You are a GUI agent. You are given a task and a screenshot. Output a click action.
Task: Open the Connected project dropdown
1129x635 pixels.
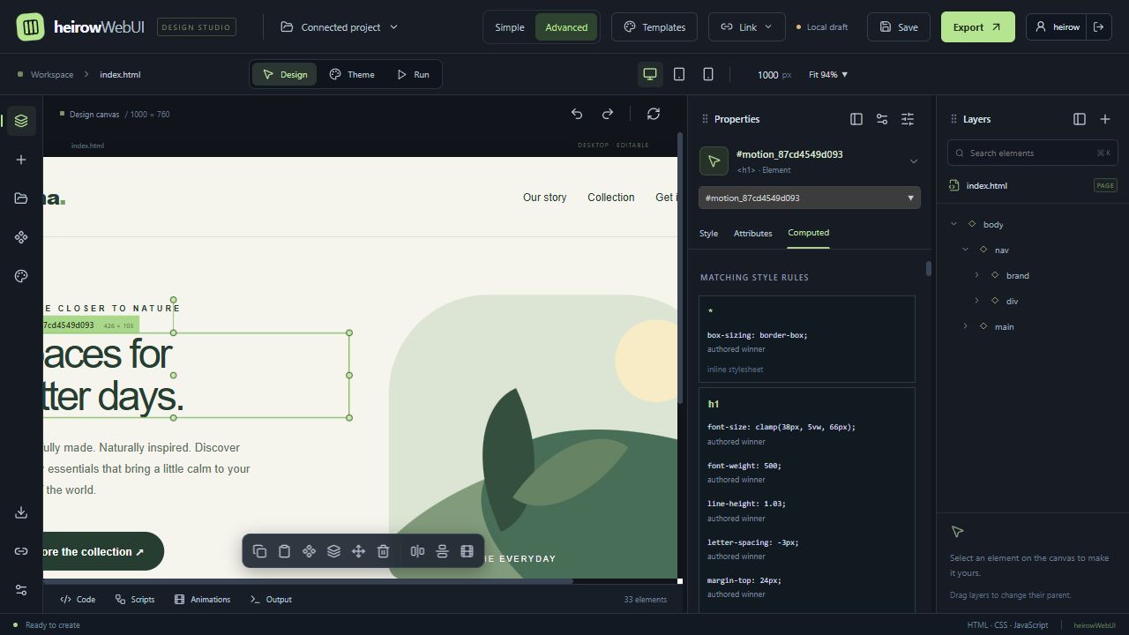point(340,27)
